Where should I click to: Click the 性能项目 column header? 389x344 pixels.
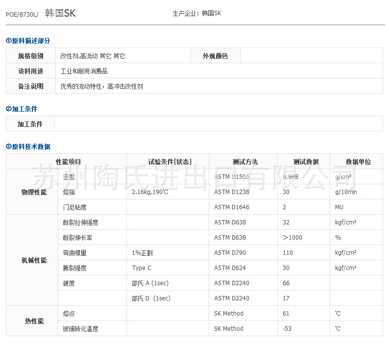[x=68, y=162]
